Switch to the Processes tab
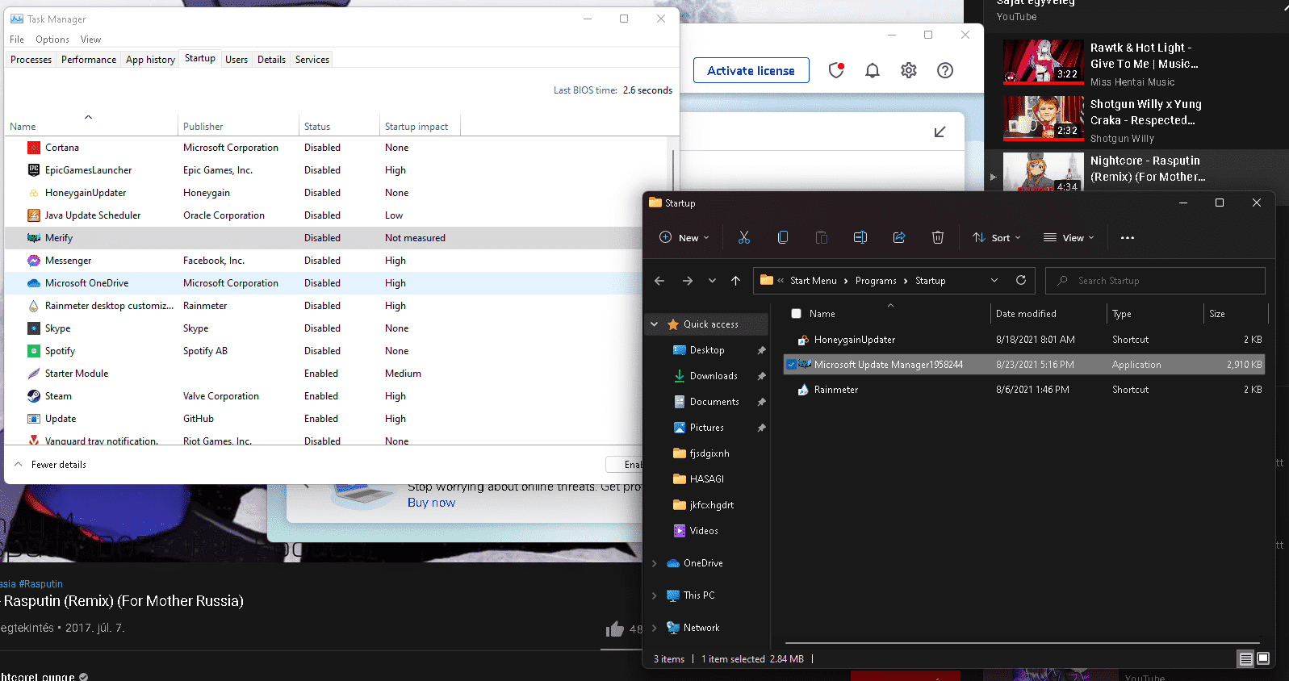This screenshot has height=681, width=1289. pos(31,60)
